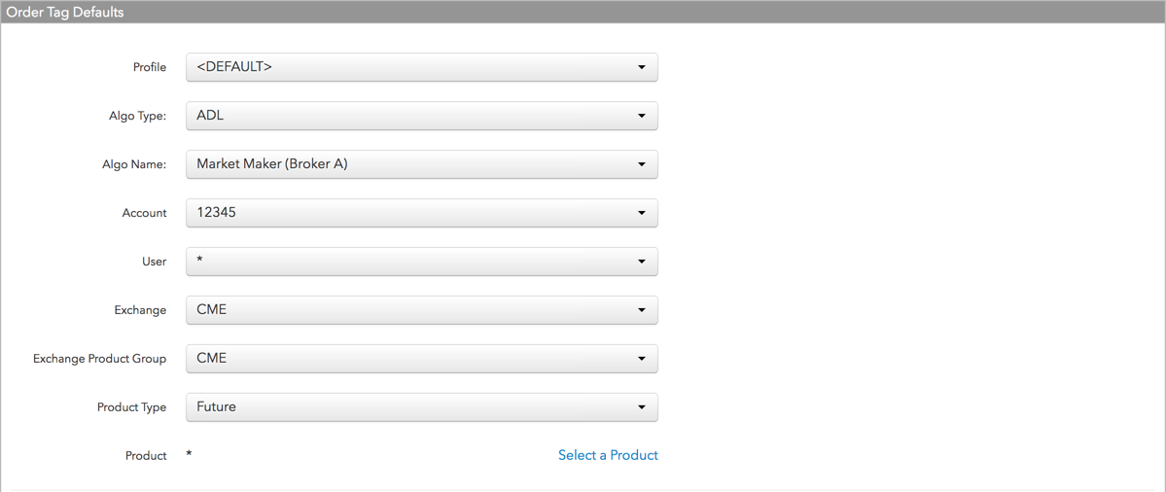Viewport: 1166px width, 492px height.
Task: Expand the Exchange dropdown set to CME
Action: pyautogui.click(x=422, y=310)
